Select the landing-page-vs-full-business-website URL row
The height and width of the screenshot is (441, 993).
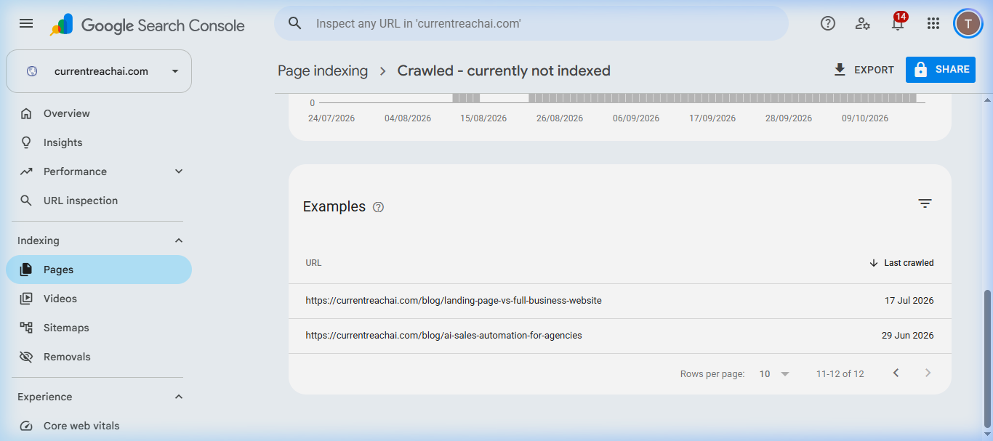620,301
